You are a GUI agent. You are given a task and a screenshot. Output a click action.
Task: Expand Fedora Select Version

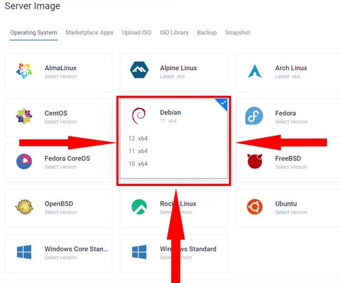(291, 122)
